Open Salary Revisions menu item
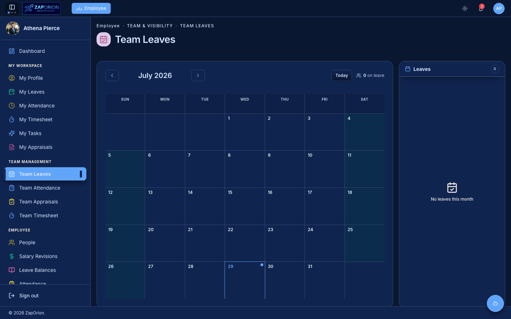The image size is (511, 319). point(45,256)
